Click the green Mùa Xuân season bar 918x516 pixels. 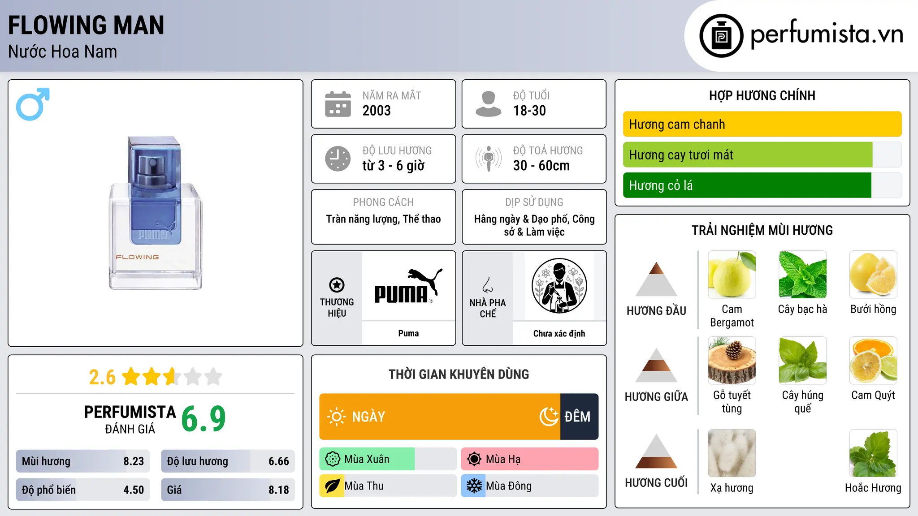point(367,459)
